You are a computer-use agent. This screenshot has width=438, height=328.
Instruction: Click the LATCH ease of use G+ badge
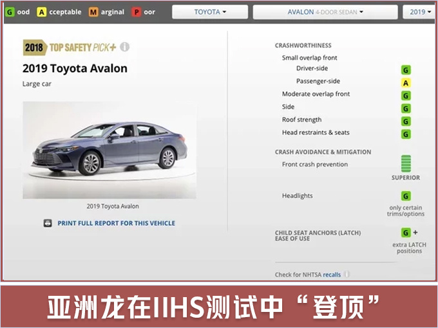pos(410,232)
